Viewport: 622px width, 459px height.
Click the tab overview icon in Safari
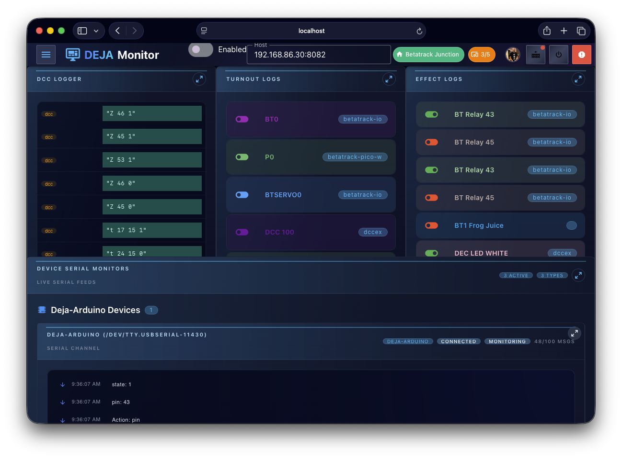581,30
